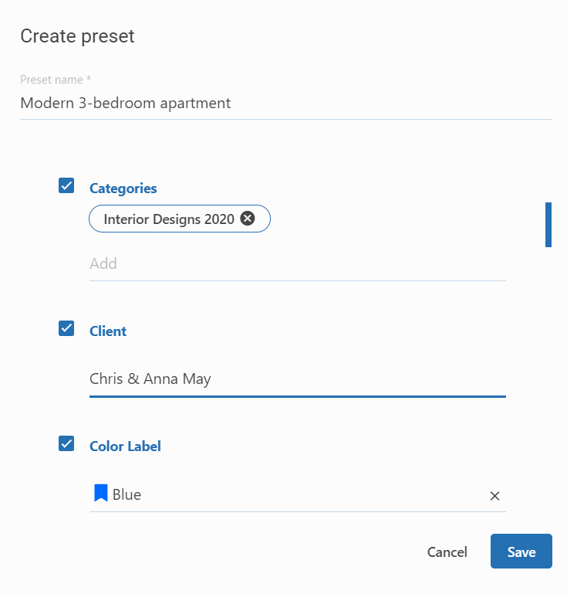Screen dimensions: 567x594
Task: Save the new preset
Action: click(521, 552)
